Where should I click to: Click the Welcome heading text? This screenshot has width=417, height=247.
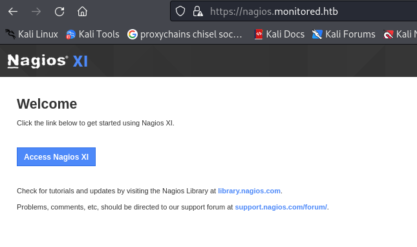tap(47, 103)
